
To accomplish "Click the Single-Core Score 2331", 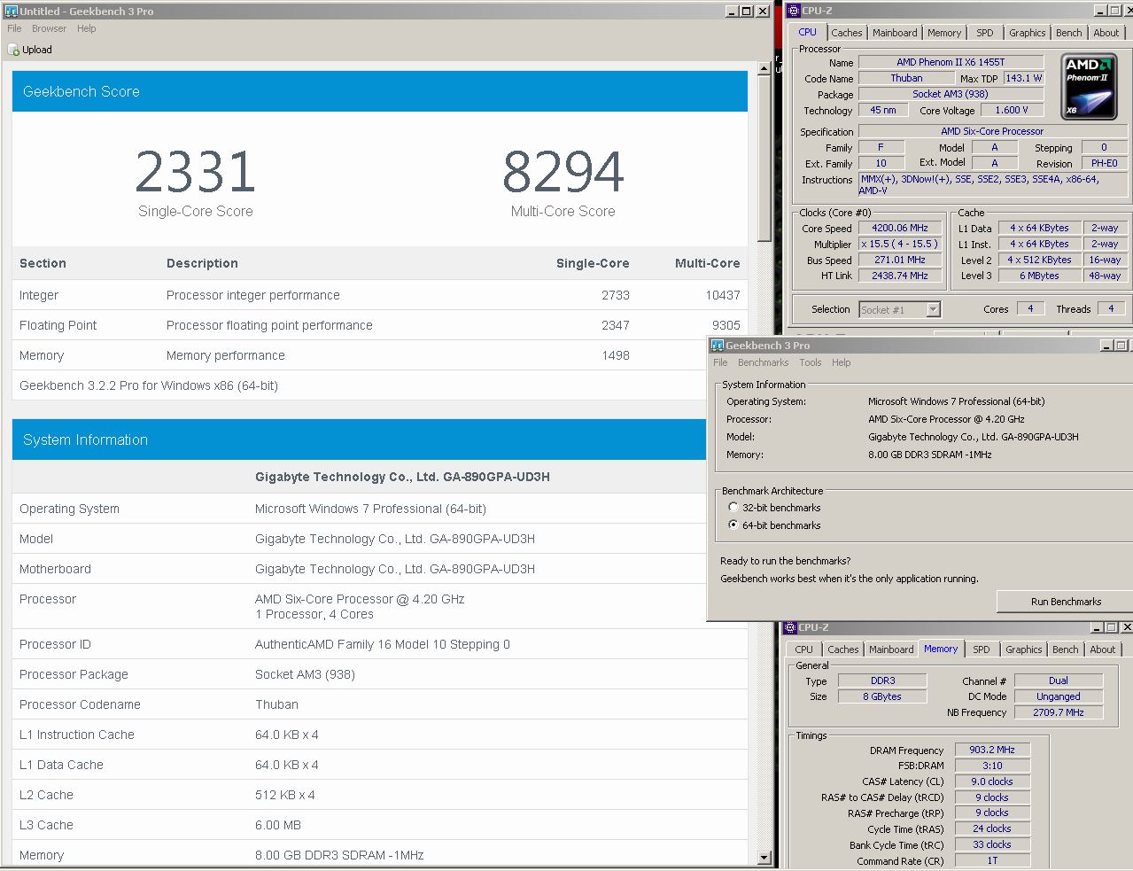I will pos(196,172).
